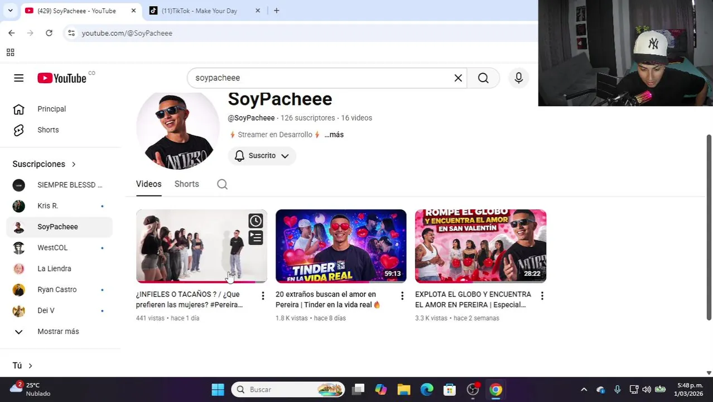Open a new browser tab
This screenshot has width=713, height=402.
(276, 11)
